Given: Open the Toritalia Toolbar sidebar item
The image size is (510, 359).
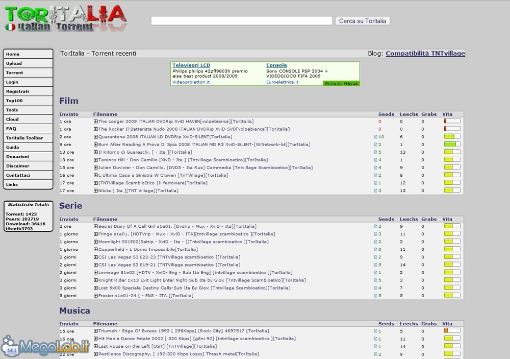Looking at the screenshot, I should [28, 138].
